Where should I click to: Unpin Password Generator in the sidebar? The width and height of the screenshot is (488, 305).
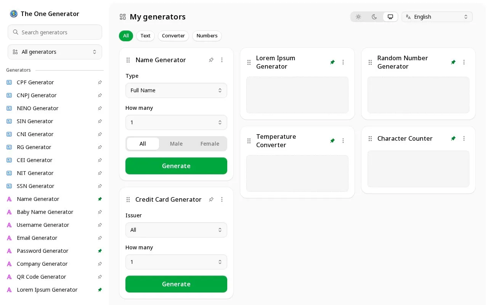point(100,251)
